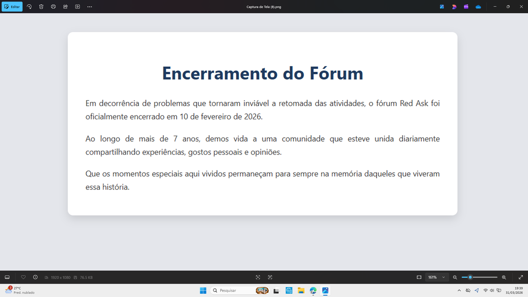Open File Explorer from the taskbar

[x=301, y=290]
